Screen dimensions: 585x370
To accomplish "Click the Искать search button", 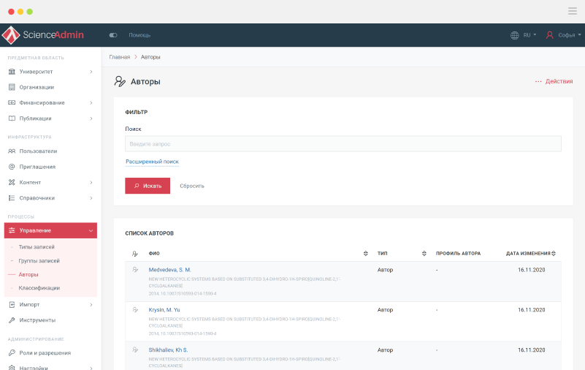I will coord(148,186).
